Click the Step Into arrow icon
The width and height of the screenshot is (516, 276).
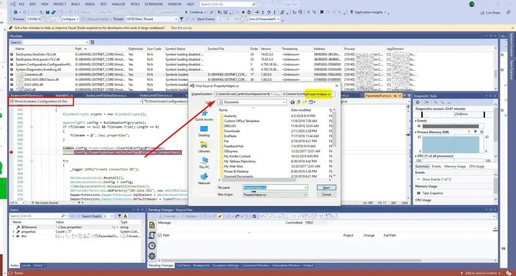pyautogui.click(x=263, y=12)
